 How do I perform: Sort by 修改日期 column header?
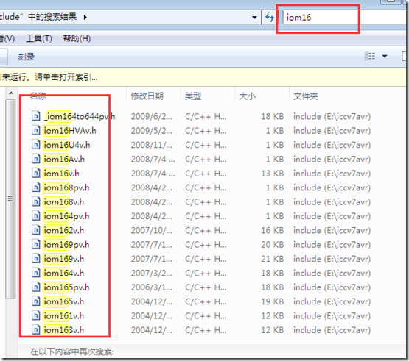tap(147, 96)
